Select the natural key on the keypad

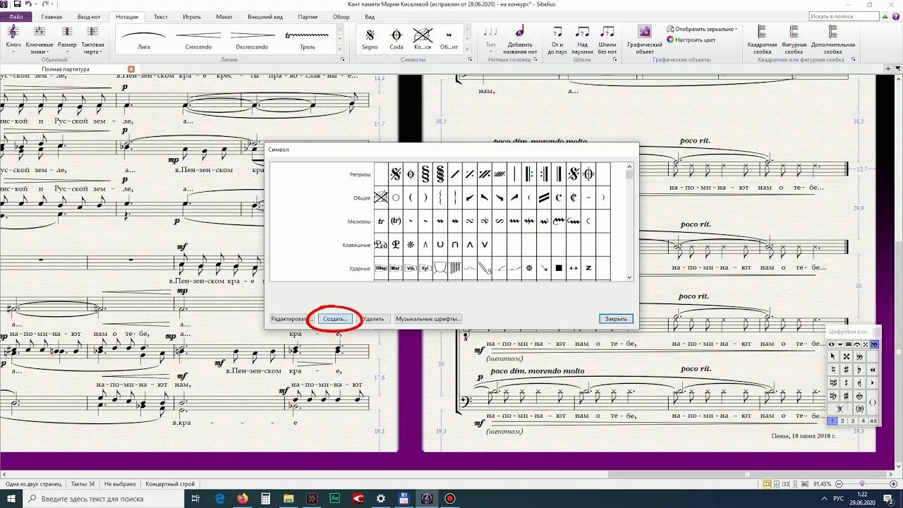tap(832, 369)
